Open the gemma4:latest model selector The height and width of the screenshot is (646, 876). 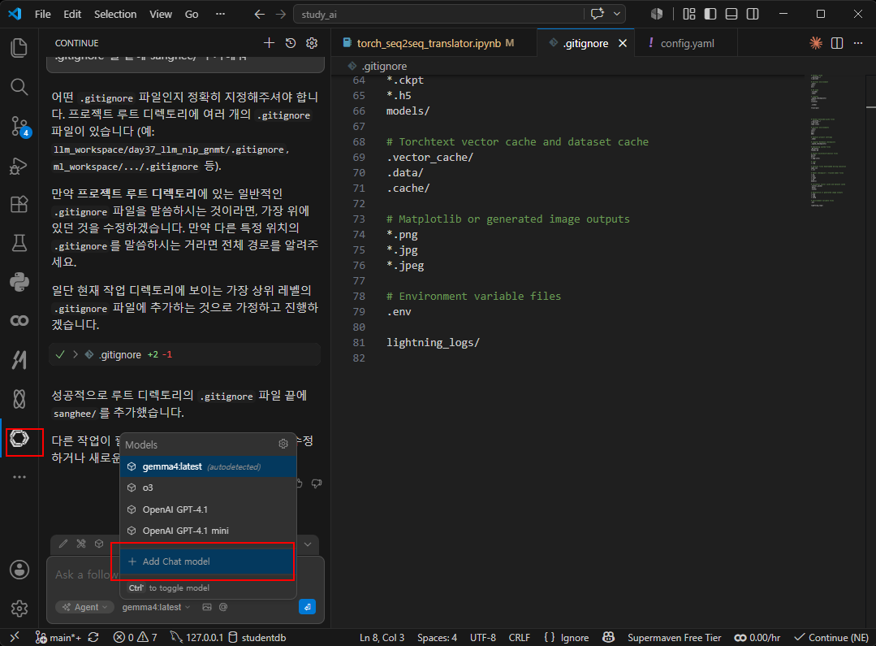tap(157, 607)
